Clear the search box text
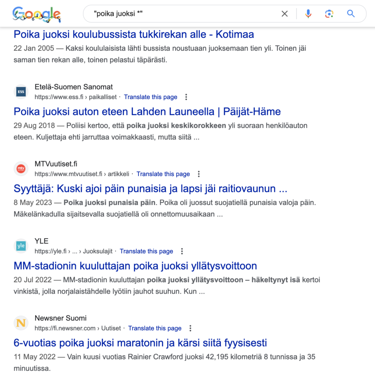 pyautogui.click(x=284, y=14)
